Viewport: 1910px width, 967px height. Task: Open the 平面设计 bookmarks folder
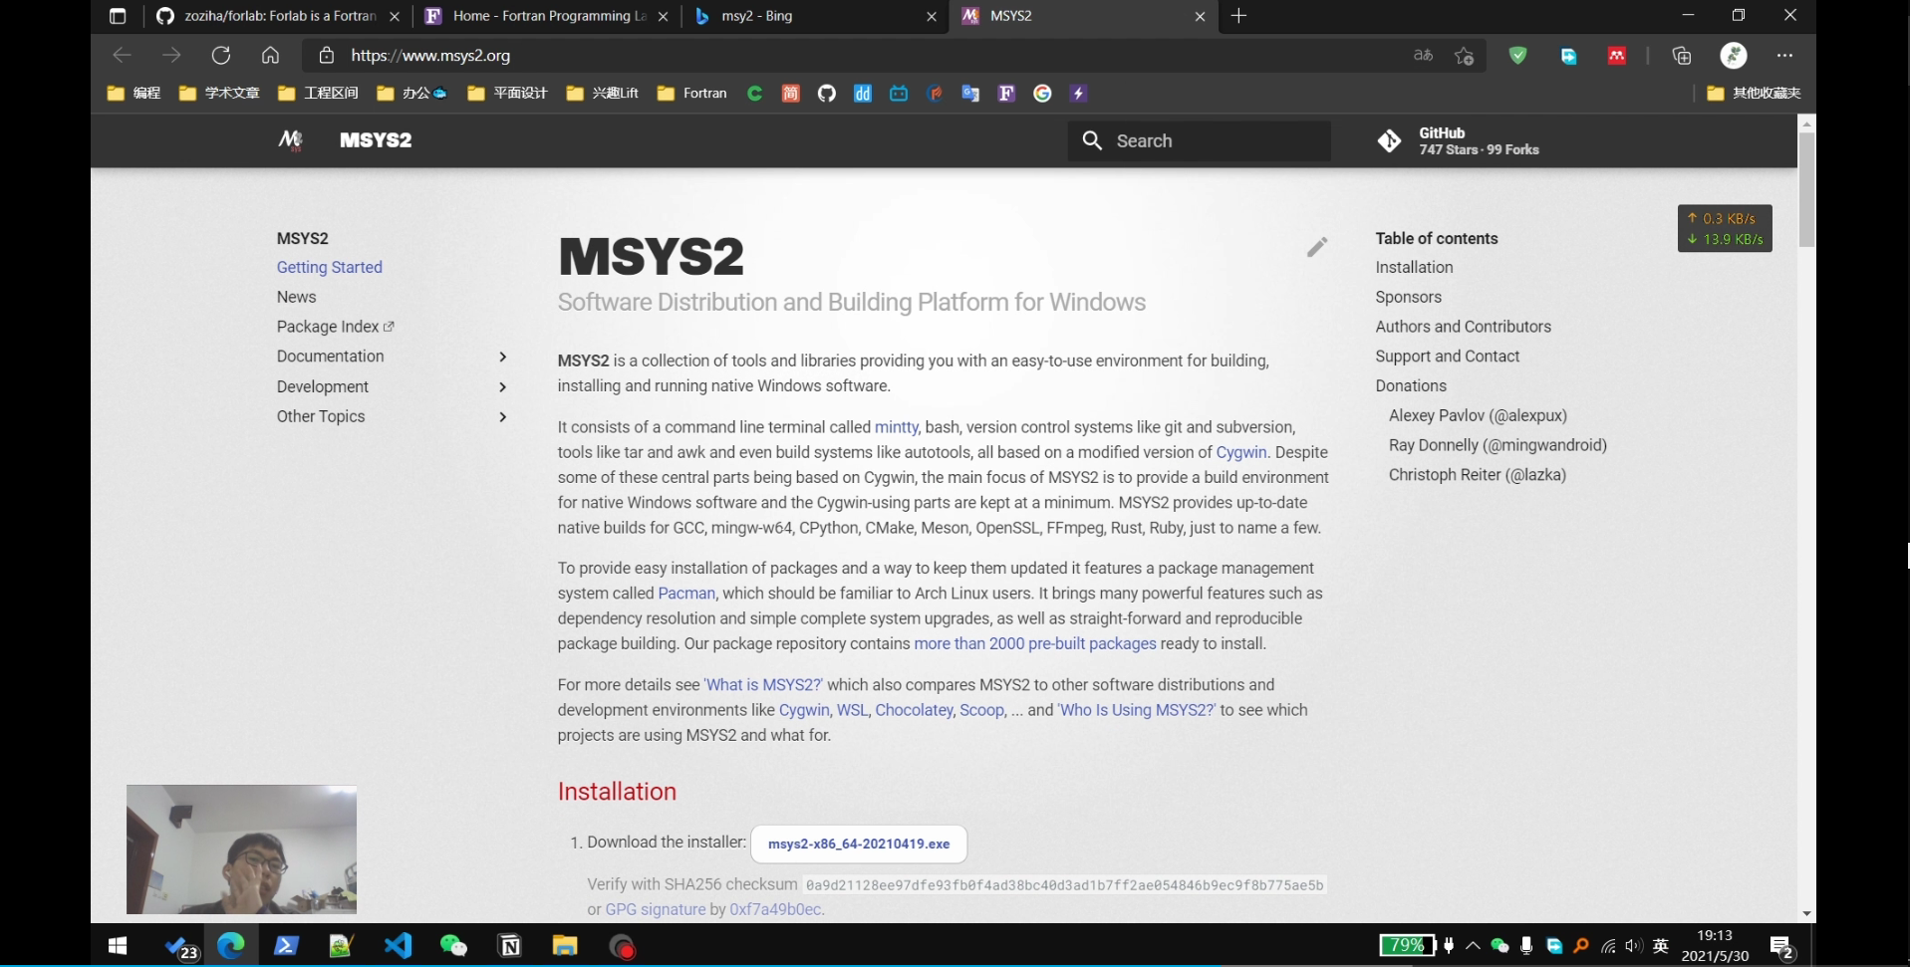click(508, 94)
